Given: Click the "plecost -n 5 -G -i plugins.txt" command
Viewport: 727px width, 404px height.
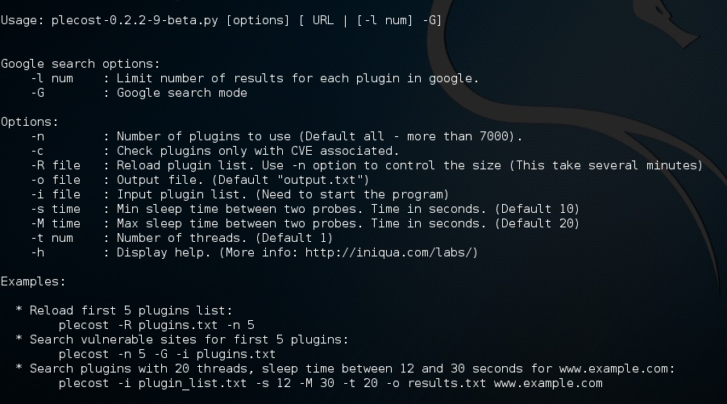Looking at the screenshot, I should [x=167, y=354].
